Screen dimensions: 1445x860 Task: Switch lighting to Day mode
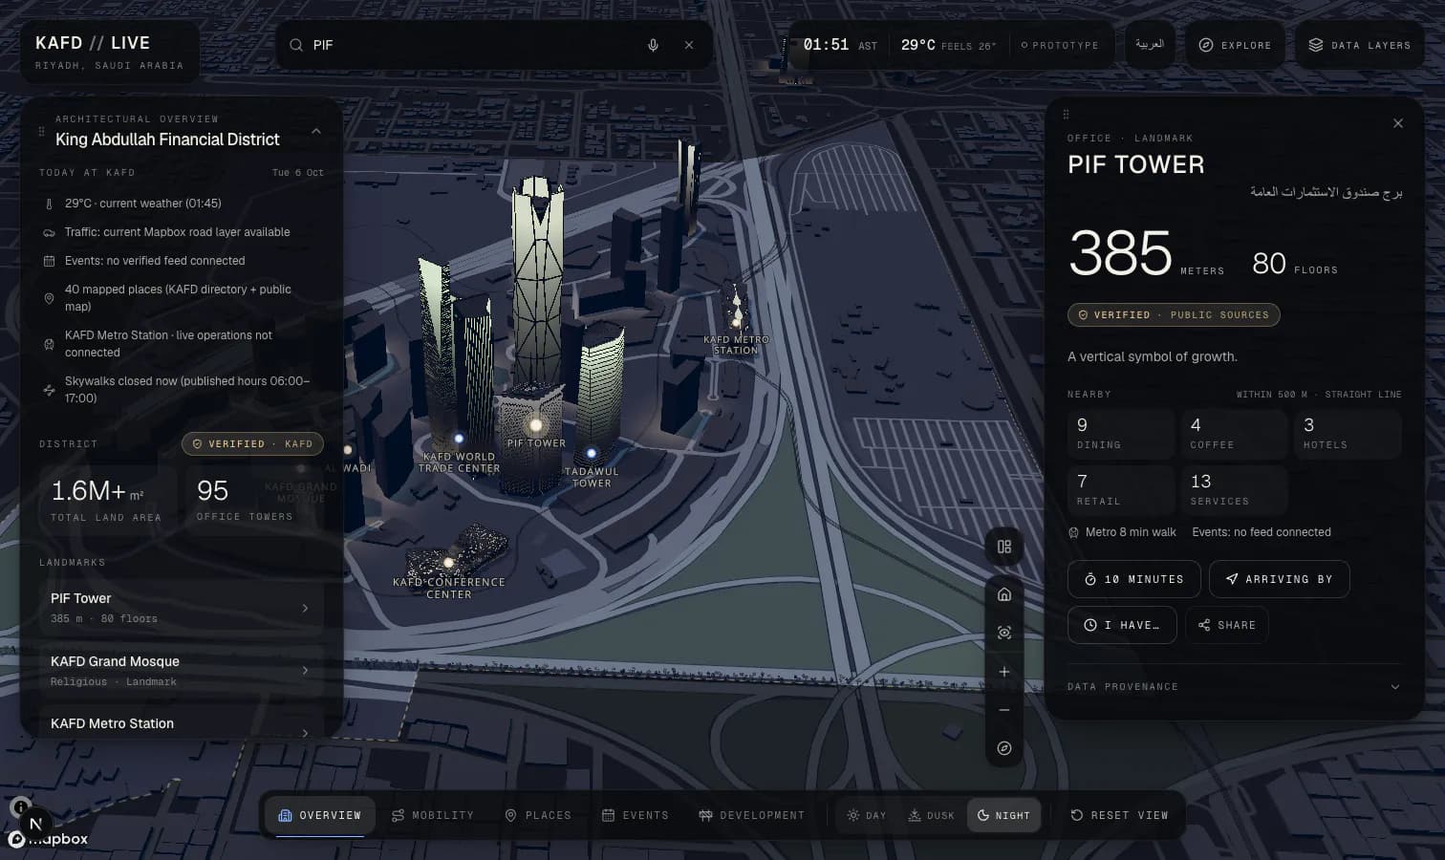coord(867,815)
